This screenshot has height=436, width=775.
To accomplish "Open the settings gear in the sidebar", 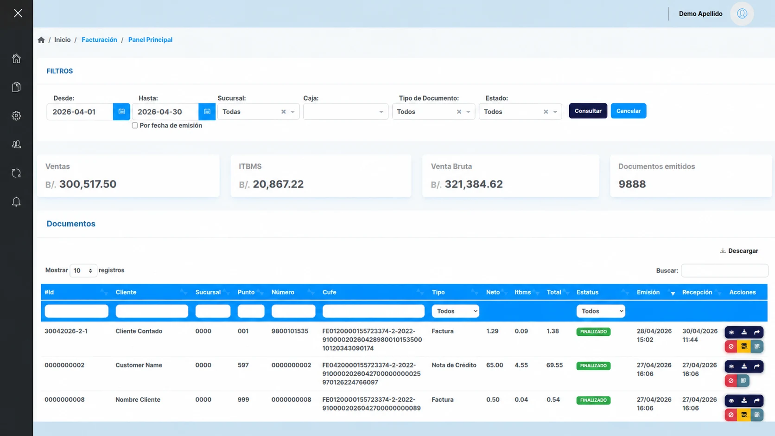I will coord(16,115).
